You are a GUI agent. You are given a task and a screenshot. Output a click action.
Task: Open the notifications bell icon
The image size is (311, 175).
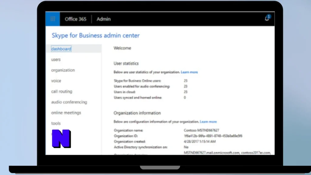267,19
